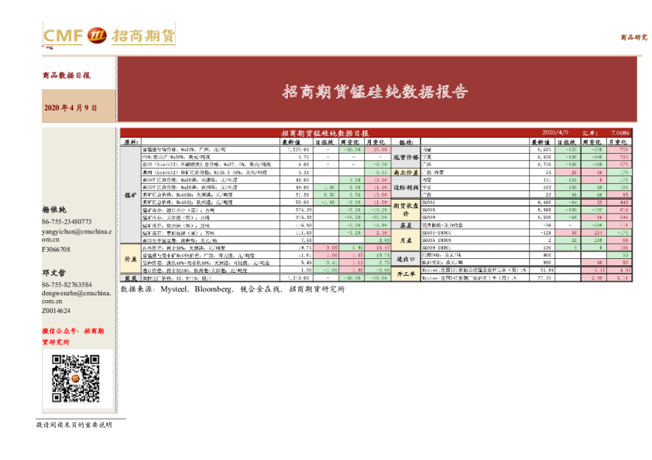The image size is (652, 460).
Task: Select the 月变化 column header
Action: (x=374, y=143)
